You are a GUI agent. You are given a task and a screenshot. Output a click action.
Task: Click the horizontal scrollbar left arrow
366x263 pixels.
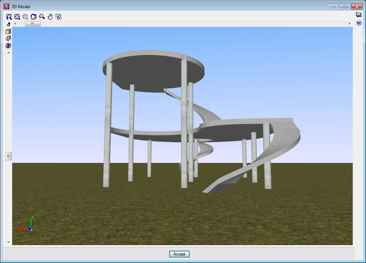click(15, 24)
